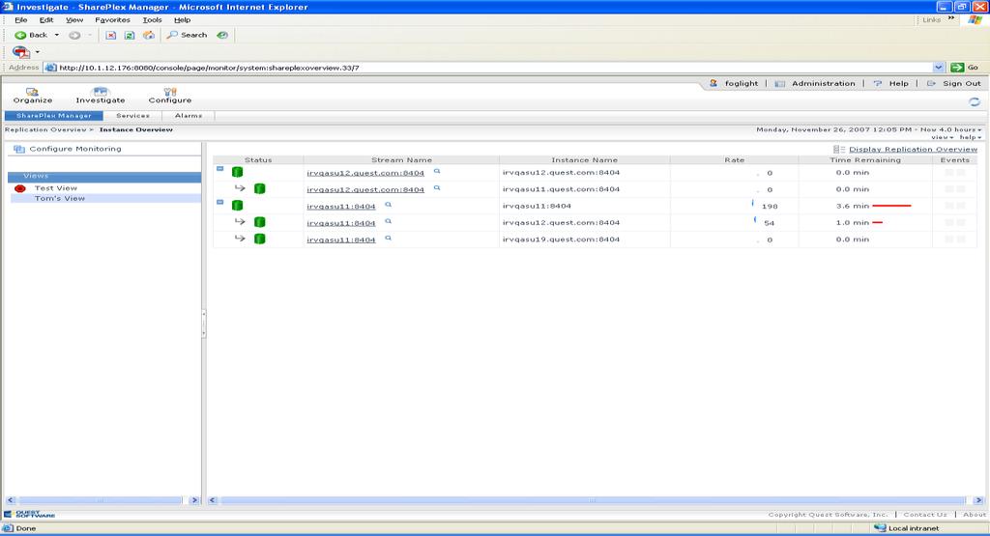990x536 pixels.
Task: Switch to the SharePlex Manager tab
Action: click(x=54, y=115)
